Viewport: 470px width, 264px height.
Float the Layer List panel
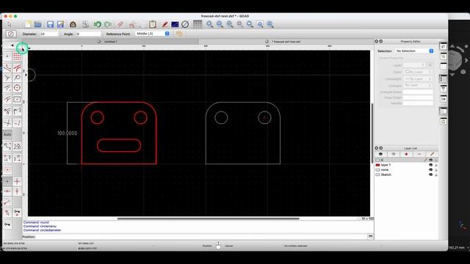(381, 148)
